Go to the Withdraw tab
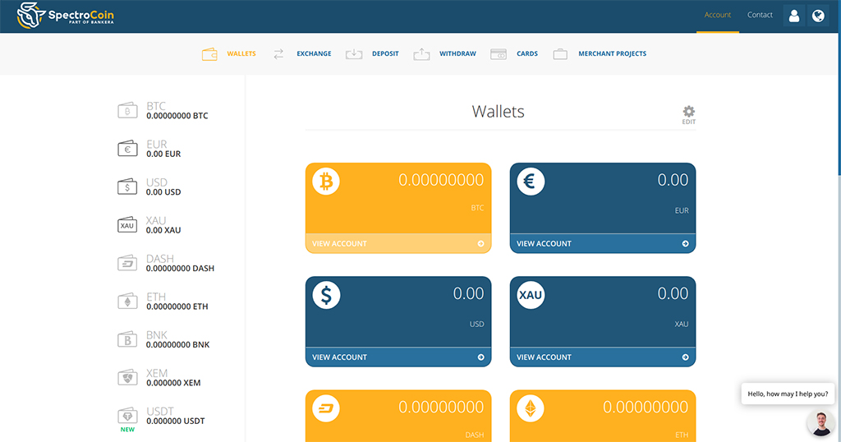This screenshot has height=442, width=841. click(x=457, y=53)
